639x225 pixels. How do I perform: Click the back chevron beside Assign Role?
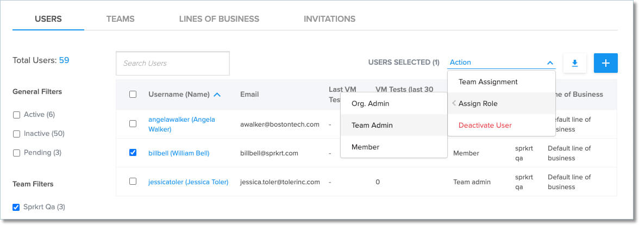point(454,103)
